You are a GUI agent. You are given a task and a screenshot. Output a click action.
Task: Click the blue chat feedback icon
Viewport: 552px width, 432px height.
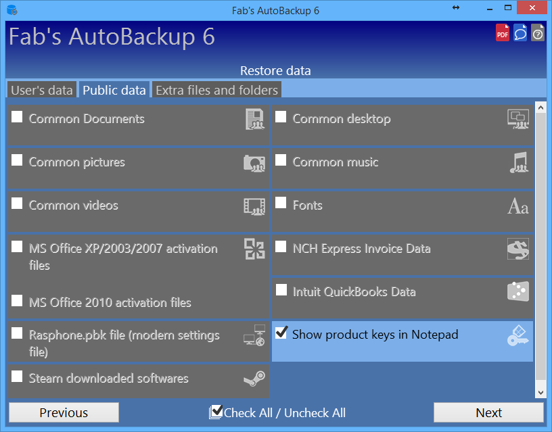coord(520,32)
